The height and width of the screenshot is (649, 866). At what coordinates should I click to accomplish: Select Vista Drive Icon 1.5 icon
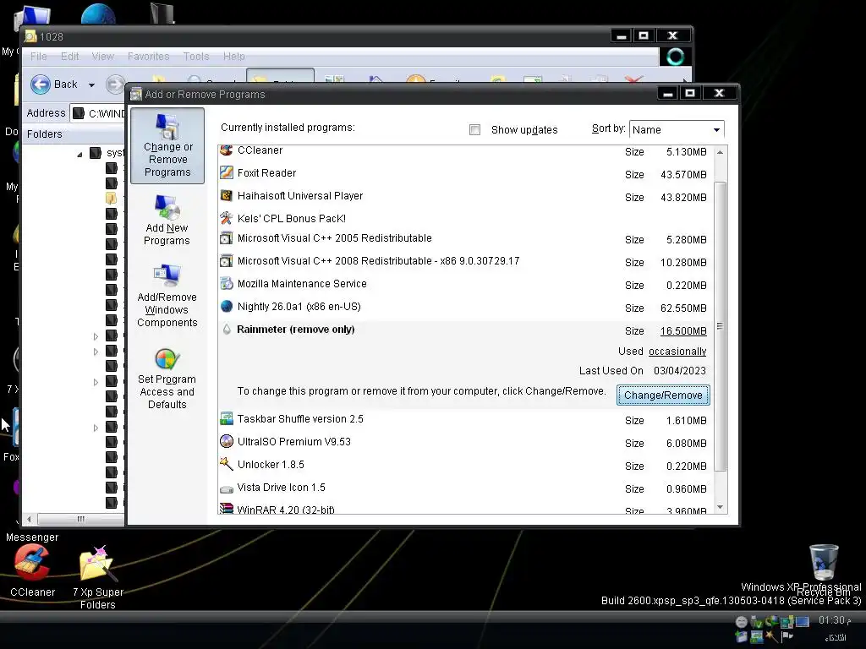(227, 488)
